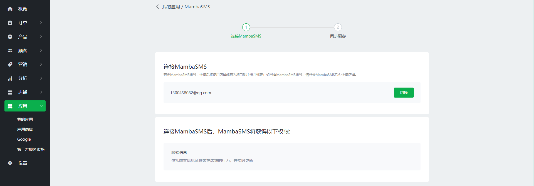
Task: Open 第三方服务市场 submenu item
Action: coord(31,149)
